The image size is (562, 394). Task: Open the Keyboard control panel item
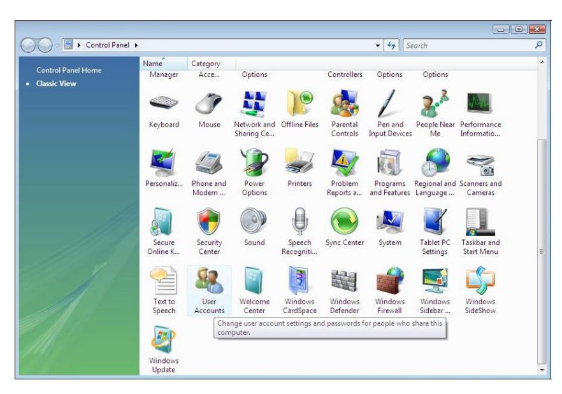click(164, 109)
